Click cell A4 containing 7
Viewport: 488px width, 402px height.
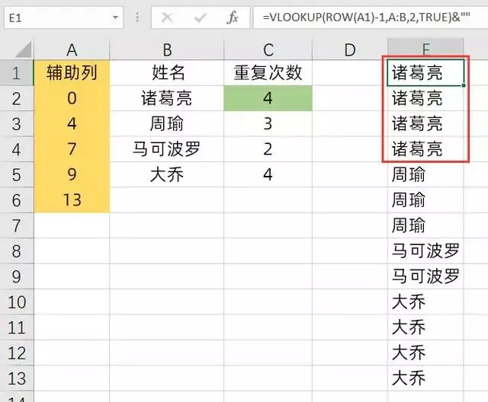click(x=72, y=149)
